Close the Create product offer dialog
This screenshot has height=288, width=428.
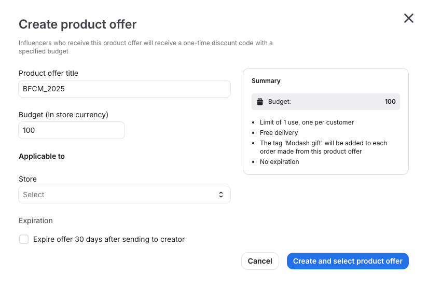[x=409, y=18]
